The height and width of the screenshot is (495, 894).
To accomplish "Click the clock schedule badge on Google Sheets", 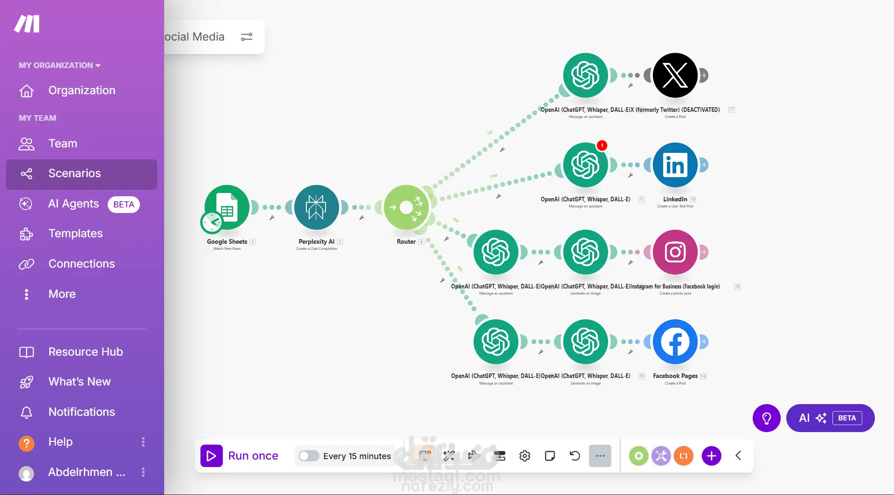I will pos(212,223).
